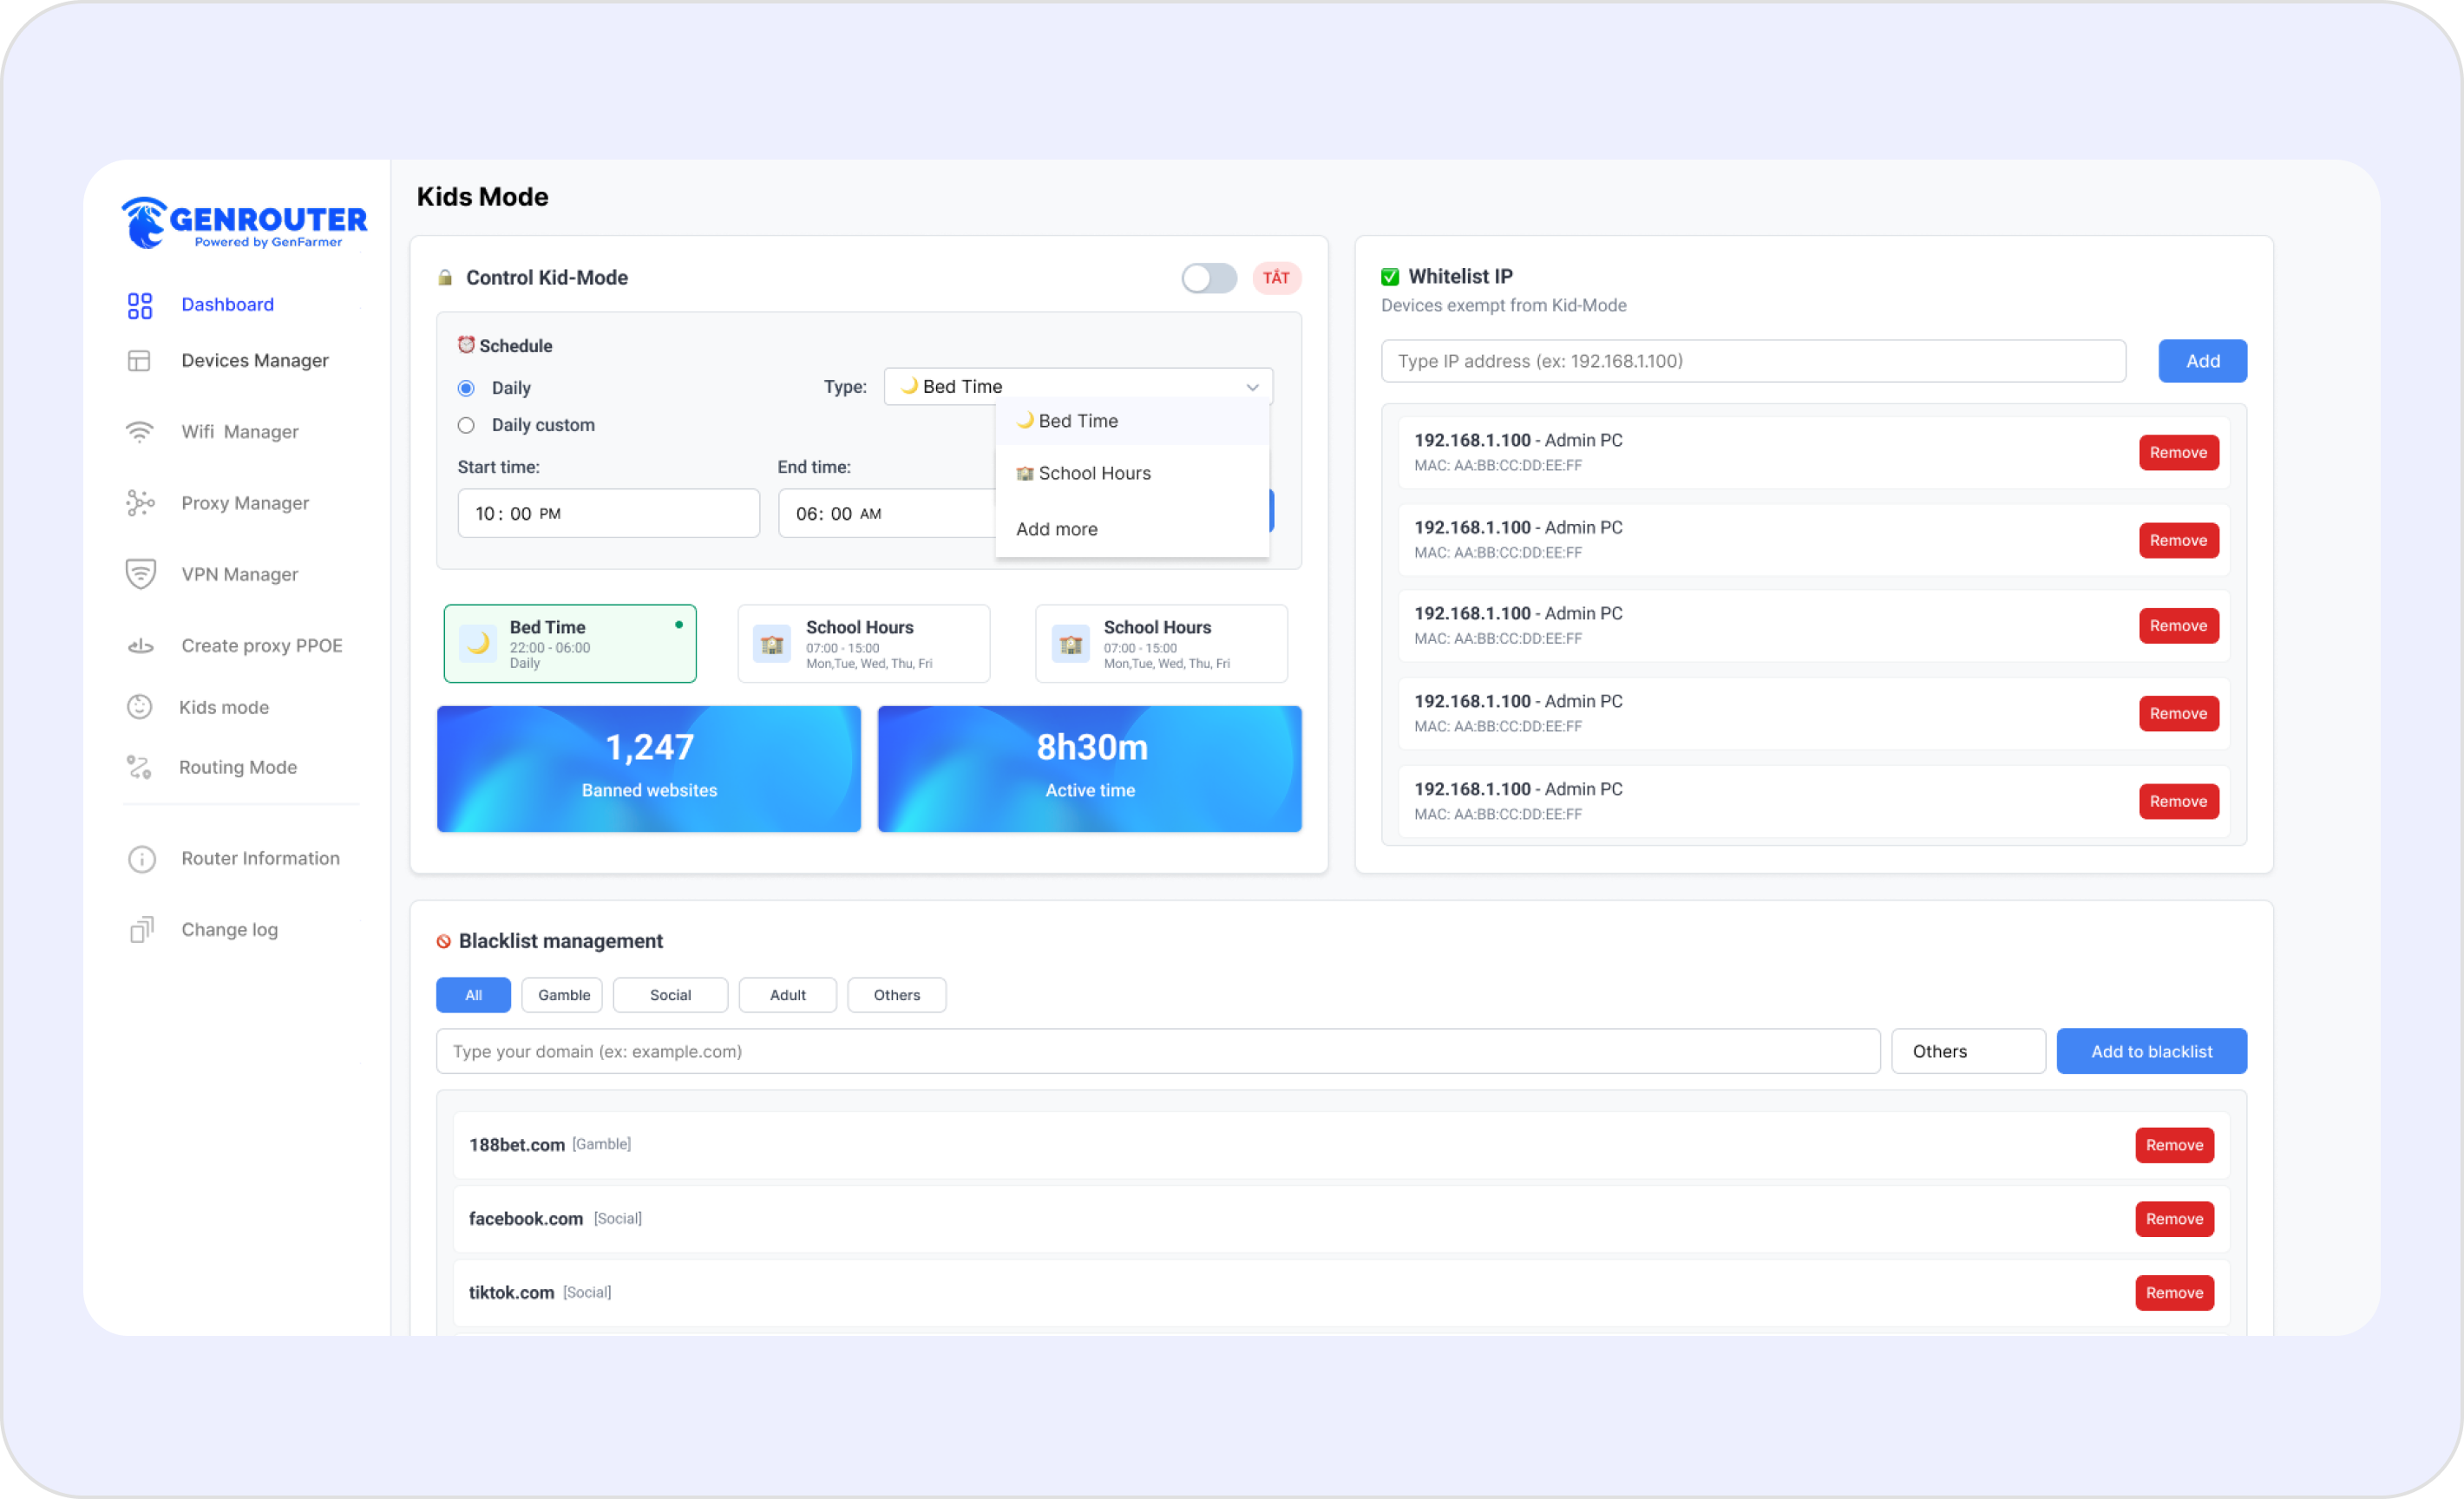
Task: Remove facebook.com from the blacklist
Action: pos(2174,1219)
